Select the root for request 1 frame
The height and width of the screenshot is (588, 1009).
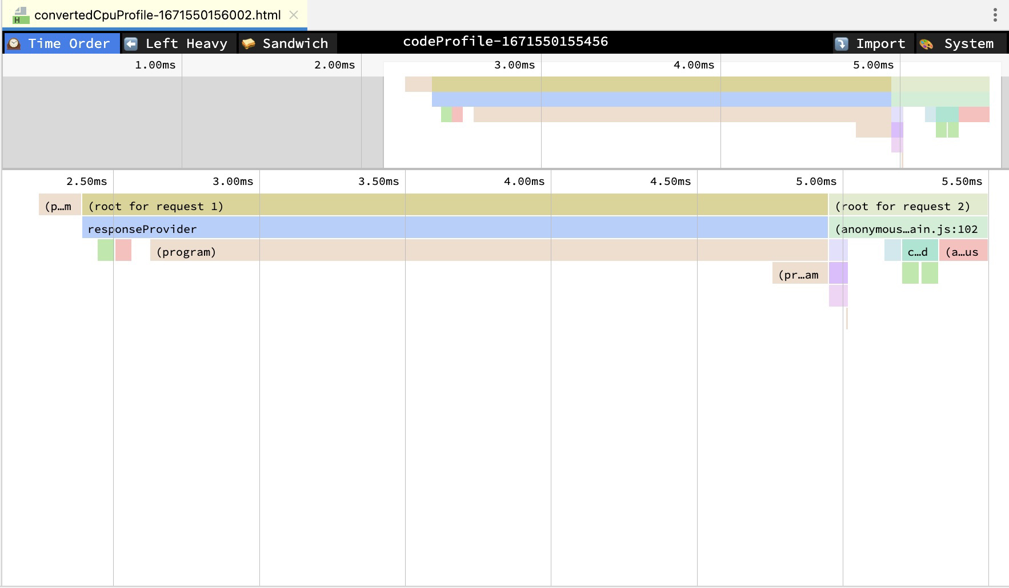[454, 206]
